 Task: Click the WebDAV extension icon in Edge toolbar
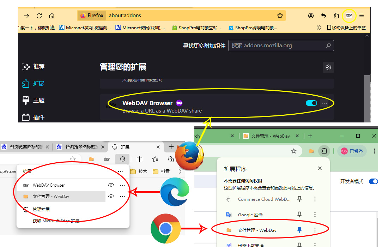click(x=107, y=159)
